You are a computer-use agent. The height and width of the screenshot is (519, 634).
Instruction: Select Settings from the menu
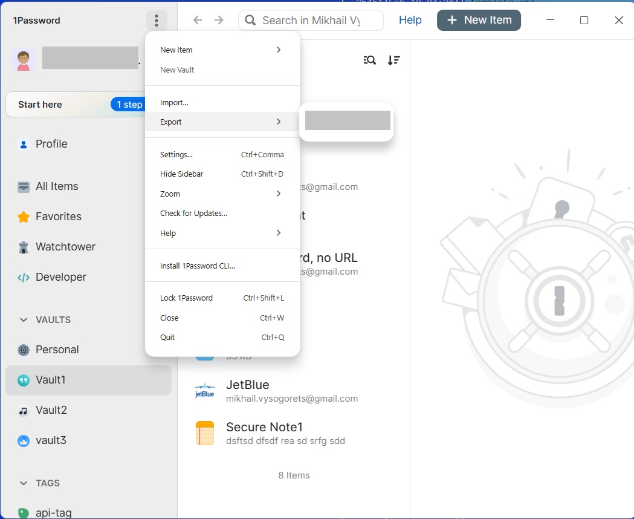[x=176, y=154]
